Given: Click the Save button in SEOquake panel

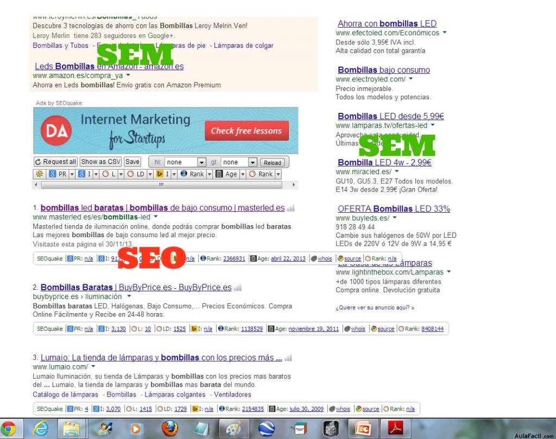Looking at the screenshot, I should [x=132, y=162].
